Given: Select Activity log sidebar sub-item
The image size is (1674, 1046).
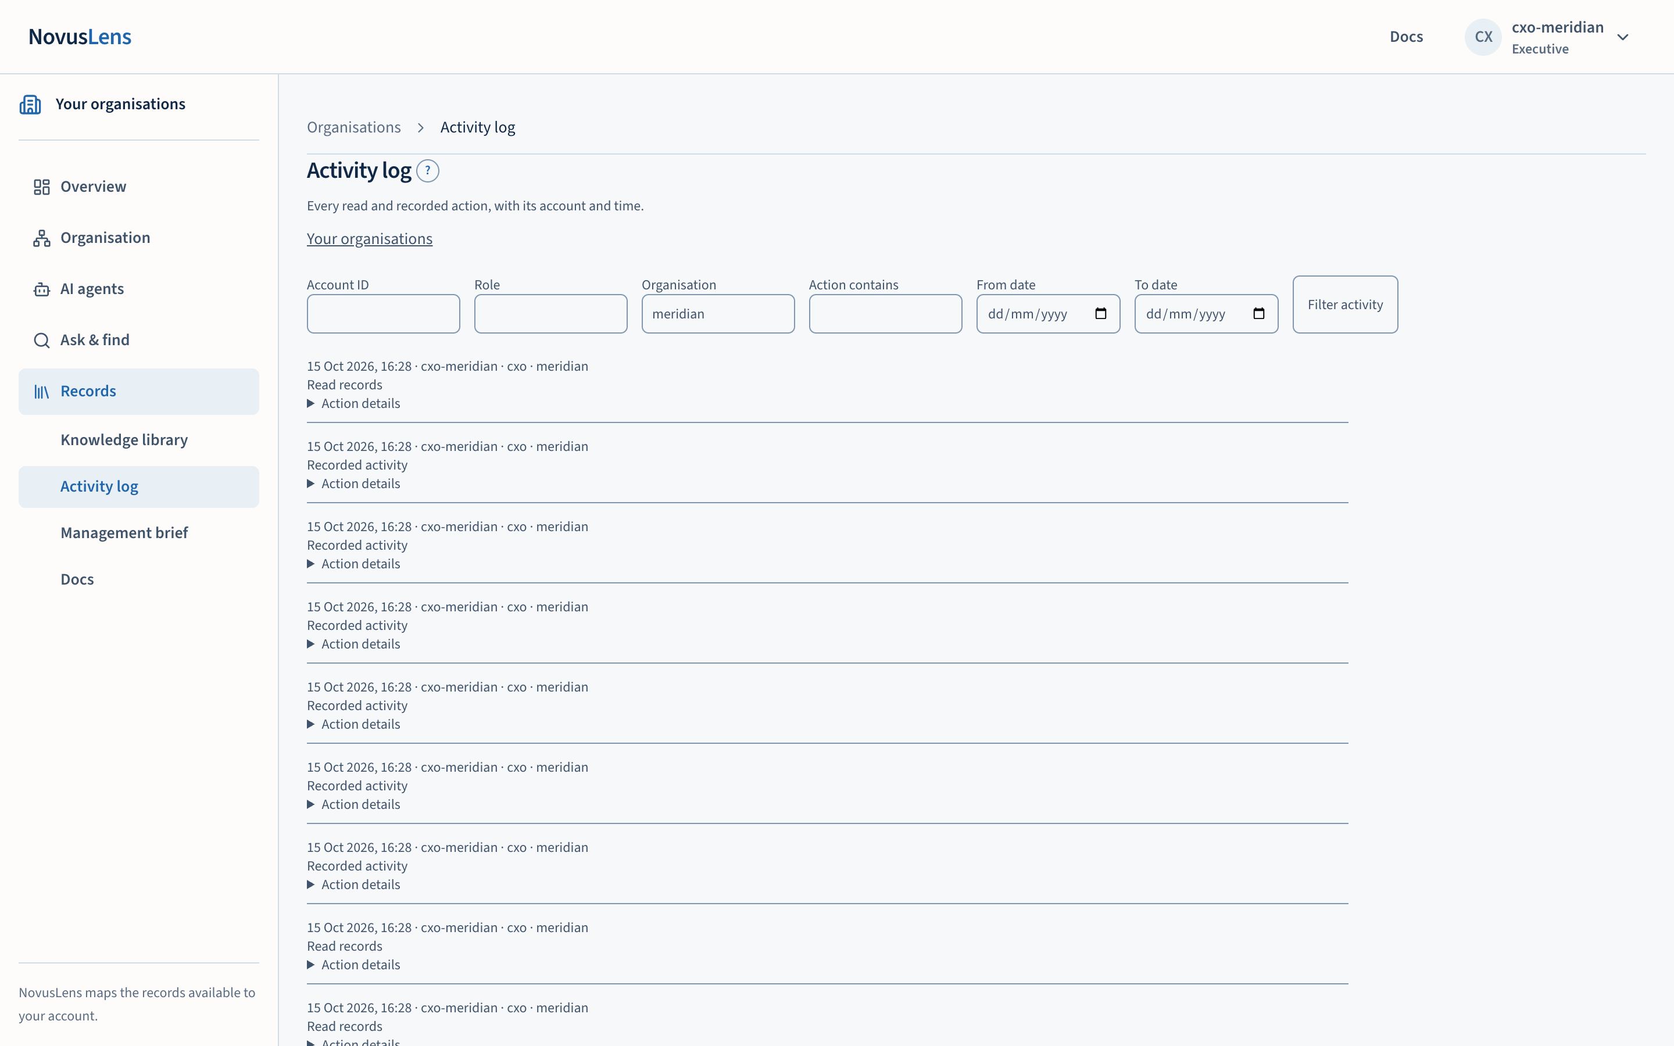Looking at the screenshot, I should click(x=139, y=487).
